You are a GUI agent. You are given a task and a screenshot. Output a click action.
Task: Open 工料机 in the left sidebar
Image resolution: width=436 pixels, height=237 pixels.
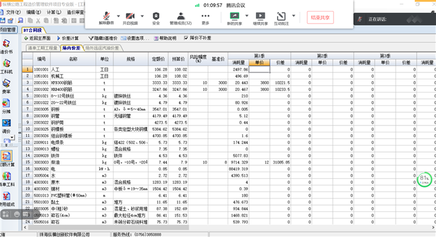(6, 67)
